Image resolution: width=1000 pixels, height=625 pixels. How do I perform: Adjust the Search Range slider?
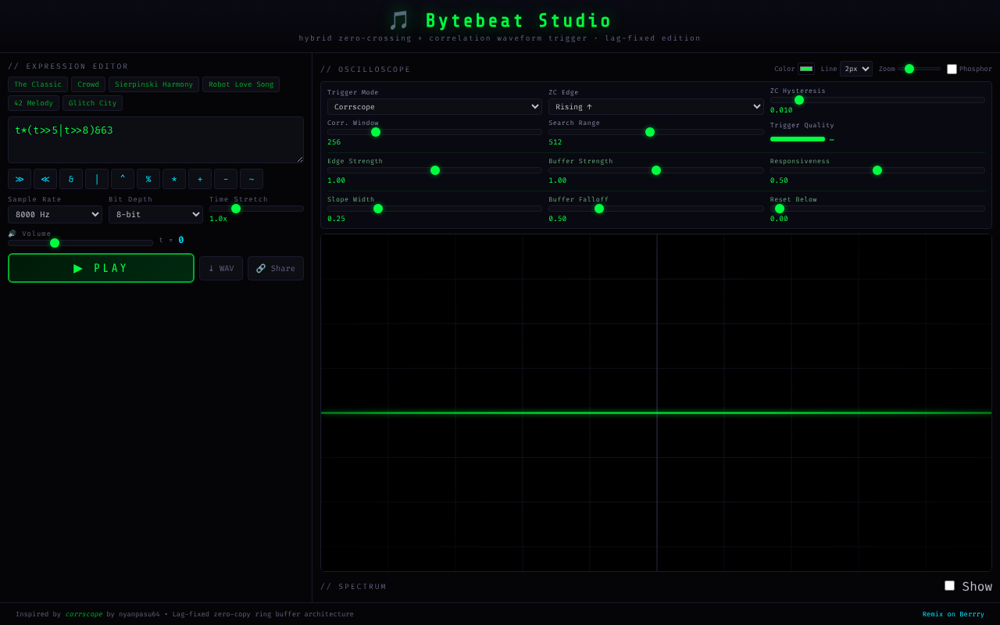click(x=656, y=132)
